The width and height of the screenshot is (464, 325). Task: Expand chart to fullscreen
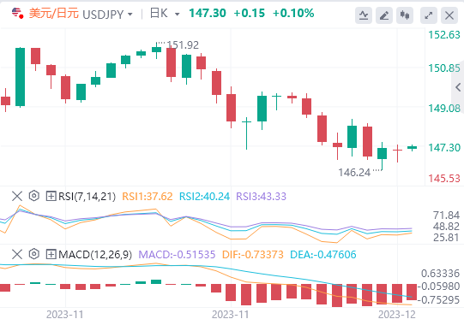[x=429, y=15]
